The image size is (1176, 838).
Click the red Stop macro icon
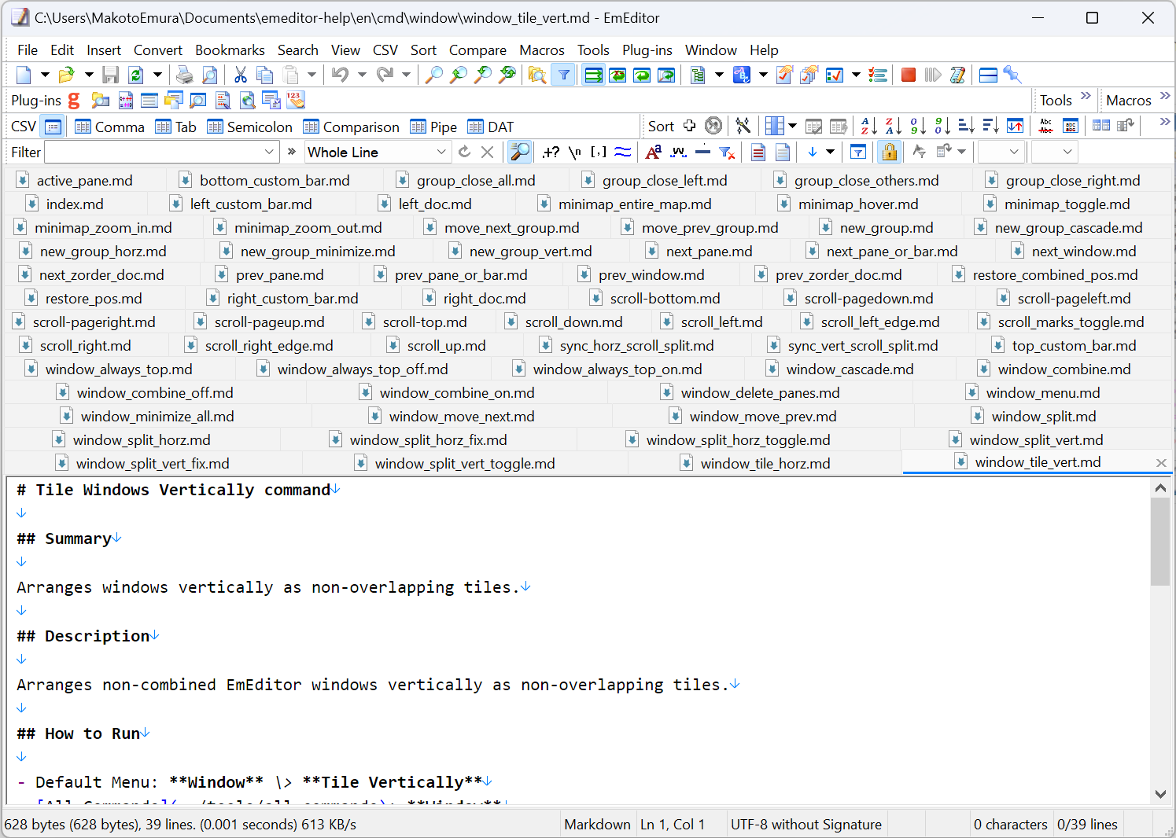tap(909, 75)
